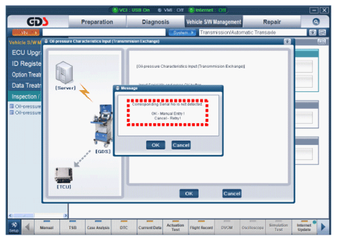
Task: Click the Internet status indicator
Action: pos(208,10)
